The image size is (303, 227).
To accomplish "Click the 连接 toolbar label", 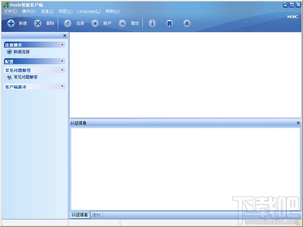I will pyautogui.click(x=80, y=23).
